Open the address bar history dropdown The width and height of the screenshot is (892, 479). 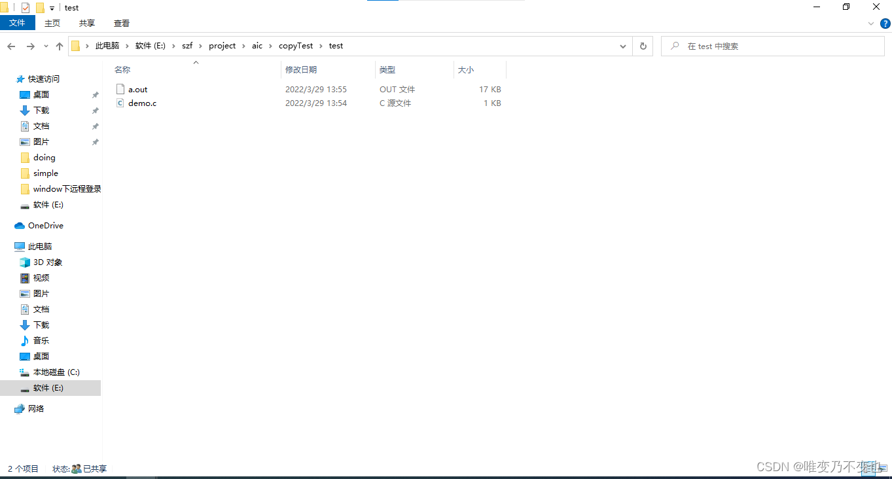click(x=623, y=46)
